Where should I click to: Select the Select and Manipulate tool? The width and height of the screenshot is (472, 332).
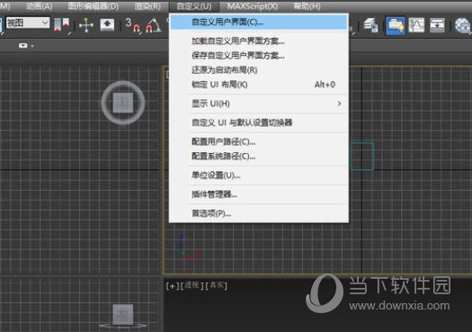(x=86, y=25)
